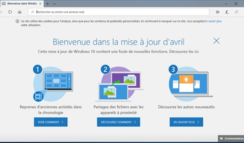Click the timeline illustration numbered 1
The height and width of the screenshot is (143, 244).
[x=53, y=83]
